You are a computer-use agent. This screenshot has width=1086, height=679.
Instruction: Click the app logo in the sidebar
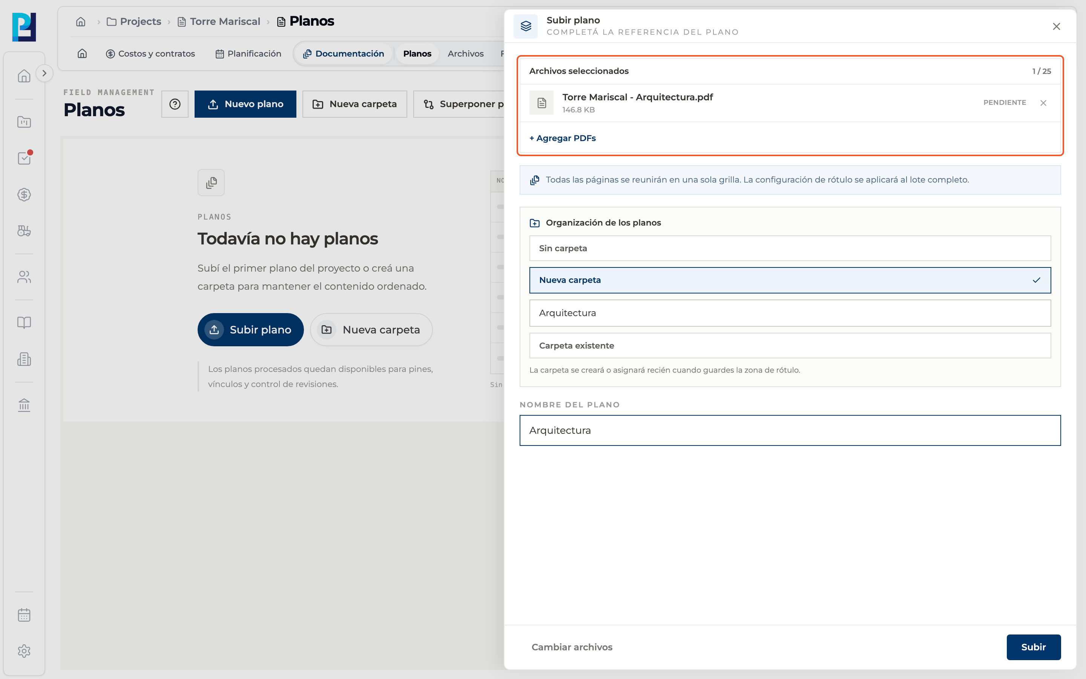(24, 27)
